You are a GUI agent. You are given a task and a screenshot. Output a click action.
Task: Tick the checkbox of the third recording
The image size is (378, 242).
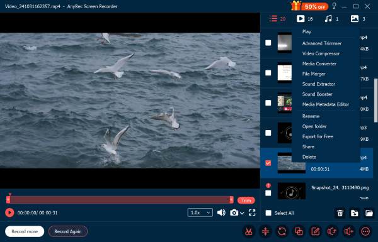pos(268,103)
